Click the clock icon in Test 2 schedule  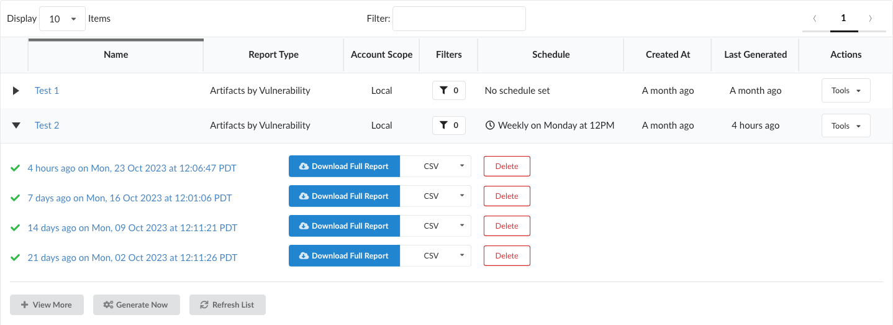(490, 126)
